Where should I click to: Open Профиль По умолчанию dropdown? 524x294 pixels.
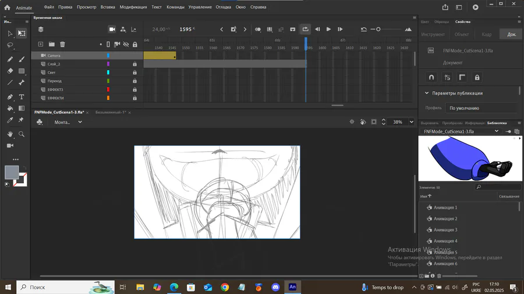click(x=481, y=108)
